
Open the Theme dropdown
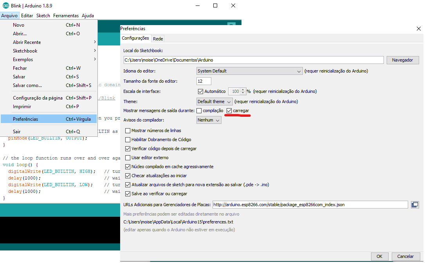(x=214, y=102)
